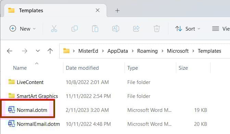The height and width of the screenshot is (134, 230).
Task: Click Templates in the breadcrumb path
Action: click(x=209, y=51)
